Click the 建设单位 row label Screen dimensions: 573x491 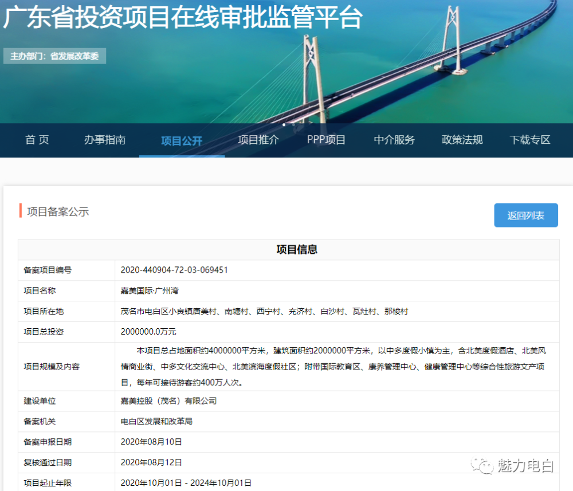pyautogui.click(x=40, y=401)
